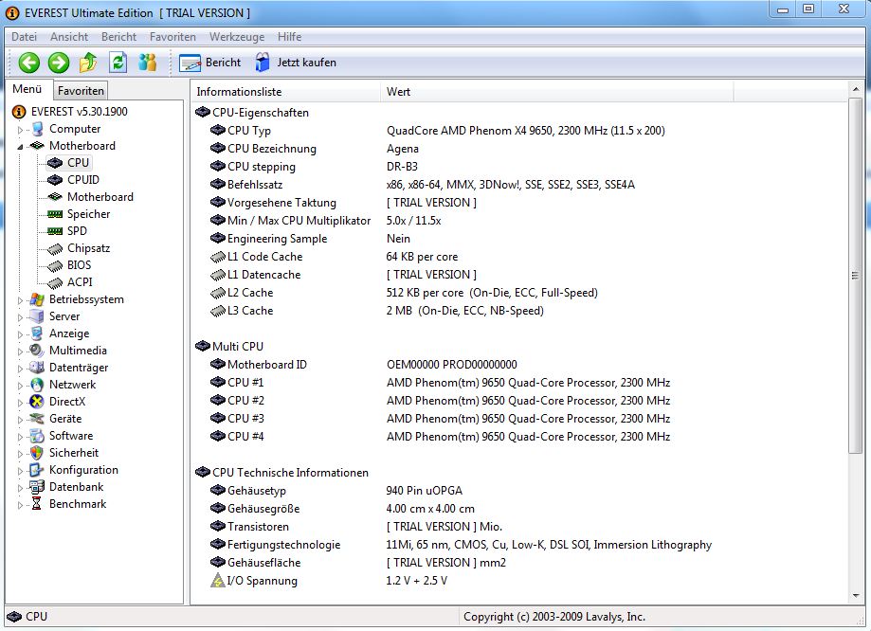
Task: Click the Anzeige display icon
Action: (37, 334)
